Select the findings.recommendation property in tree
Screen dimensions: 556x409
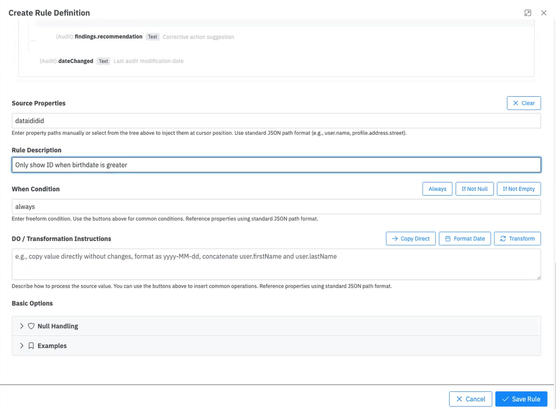point(108,37)
